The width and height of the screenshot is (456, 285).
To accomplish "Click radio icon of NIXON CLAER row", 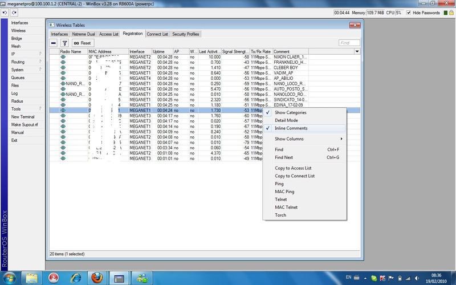I will coord(63,57).
